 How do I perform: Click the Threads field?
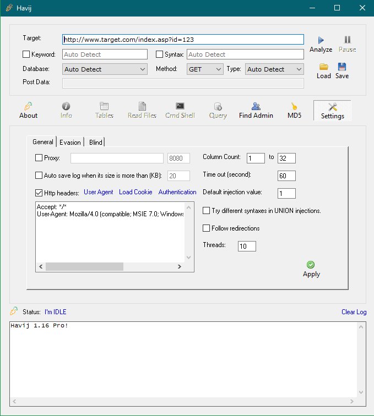[x=247, y=246]
